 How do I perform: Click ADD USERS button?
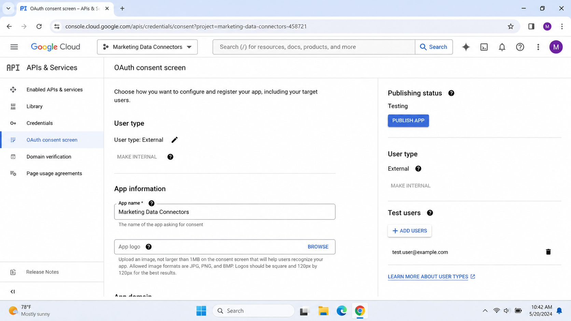pos(409,231)
